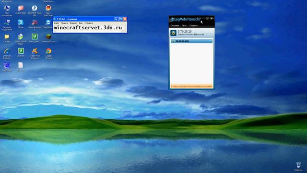
Task: Click the LogMeIn Hamachi title bar logo
Action: click(186, 19)
